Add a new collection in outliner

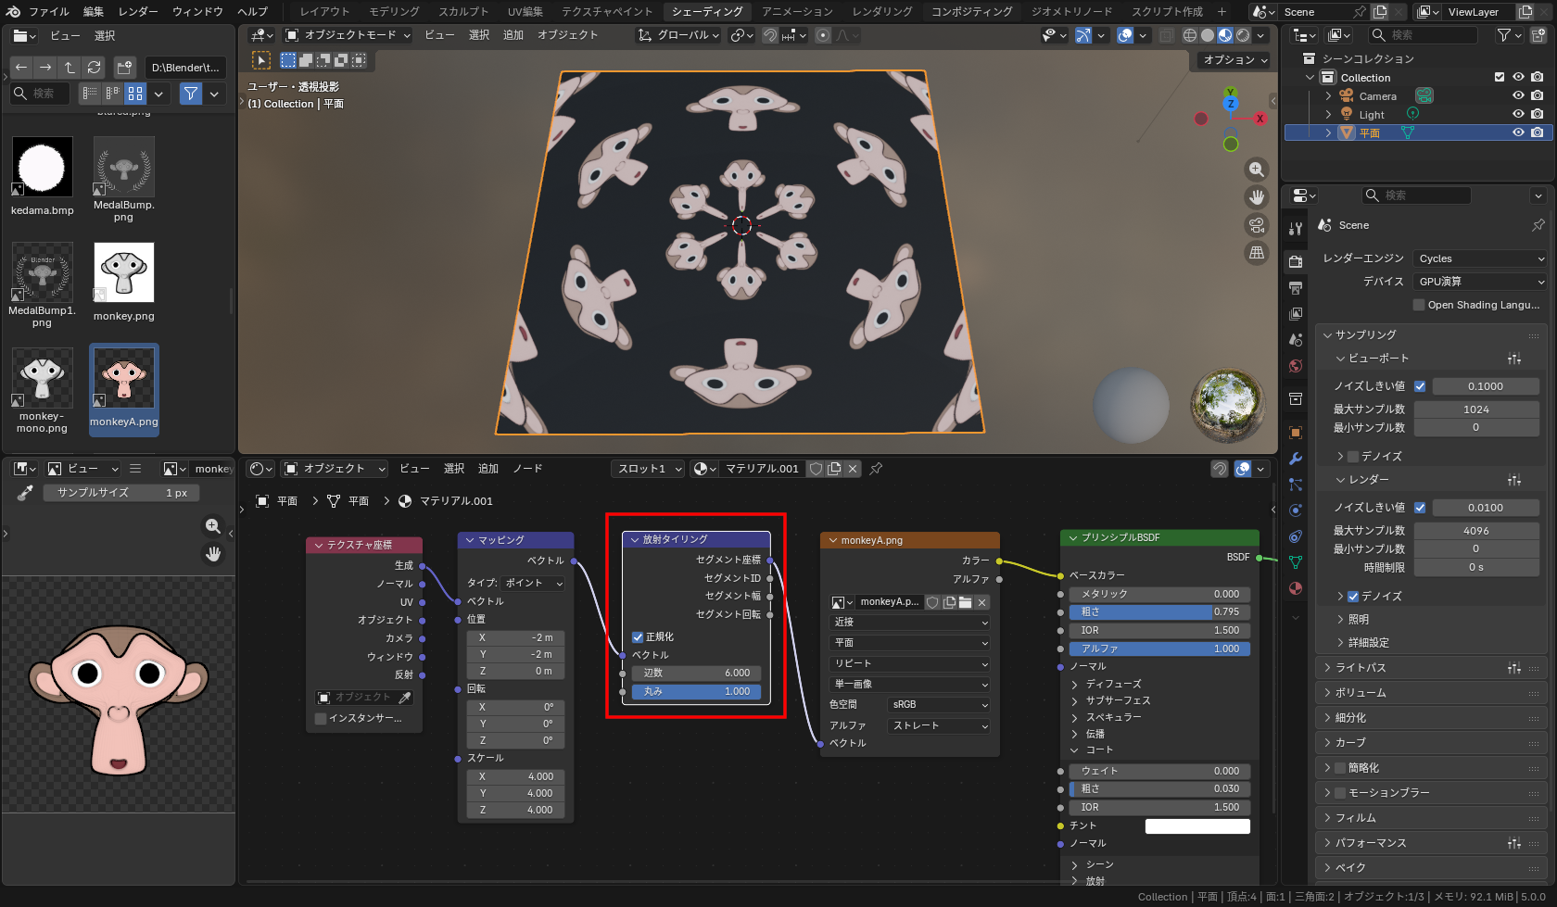click(1538, 35)
